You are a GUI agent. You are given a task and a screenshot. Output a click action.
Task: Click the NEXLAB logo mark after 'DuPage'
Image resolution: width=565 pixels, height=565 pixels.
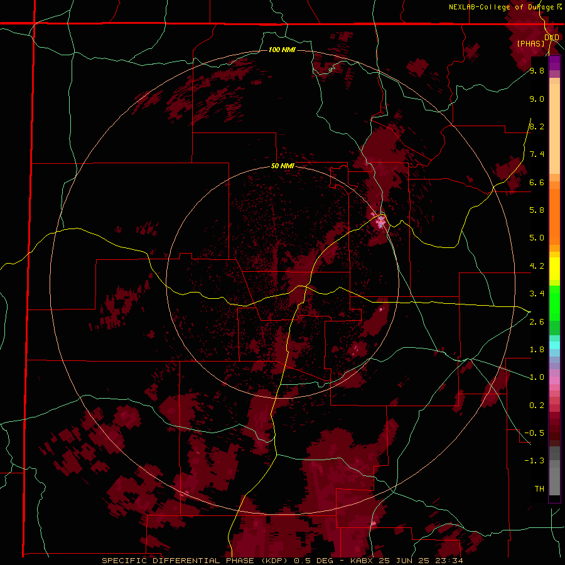pyautogui.click(x=559, y=6)
